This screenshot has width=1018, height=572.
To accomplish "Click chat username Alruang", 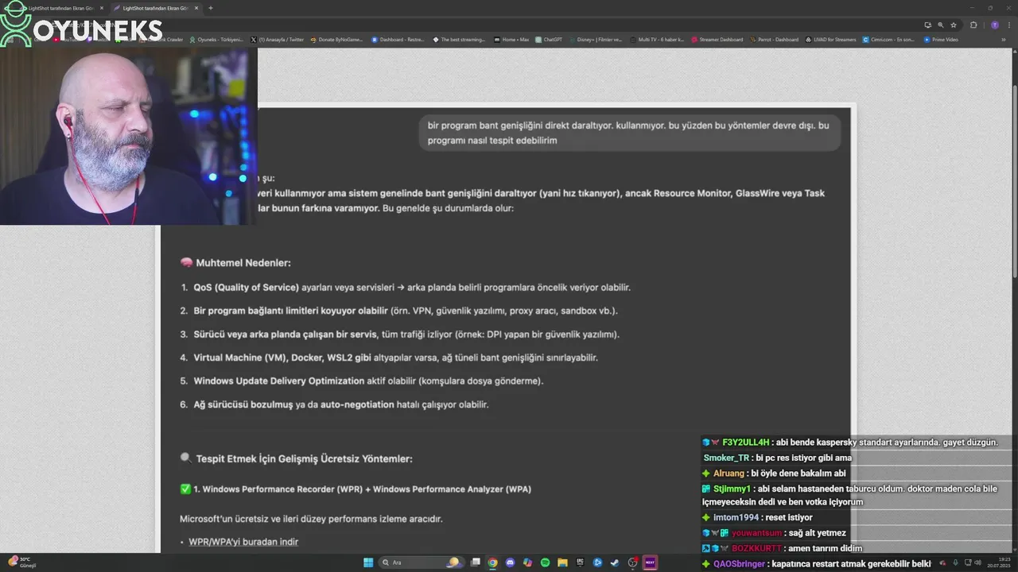I will pos(729,473).
